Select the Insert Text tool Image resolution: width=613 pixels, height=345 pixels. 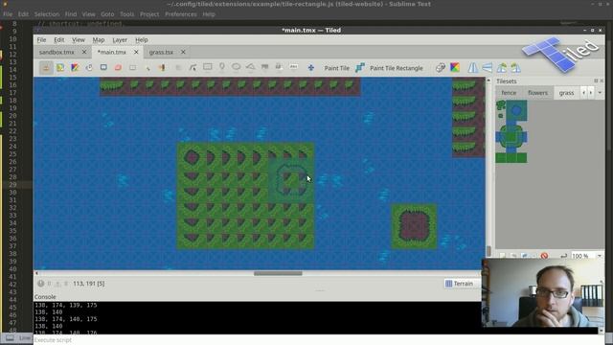[294, 68]
